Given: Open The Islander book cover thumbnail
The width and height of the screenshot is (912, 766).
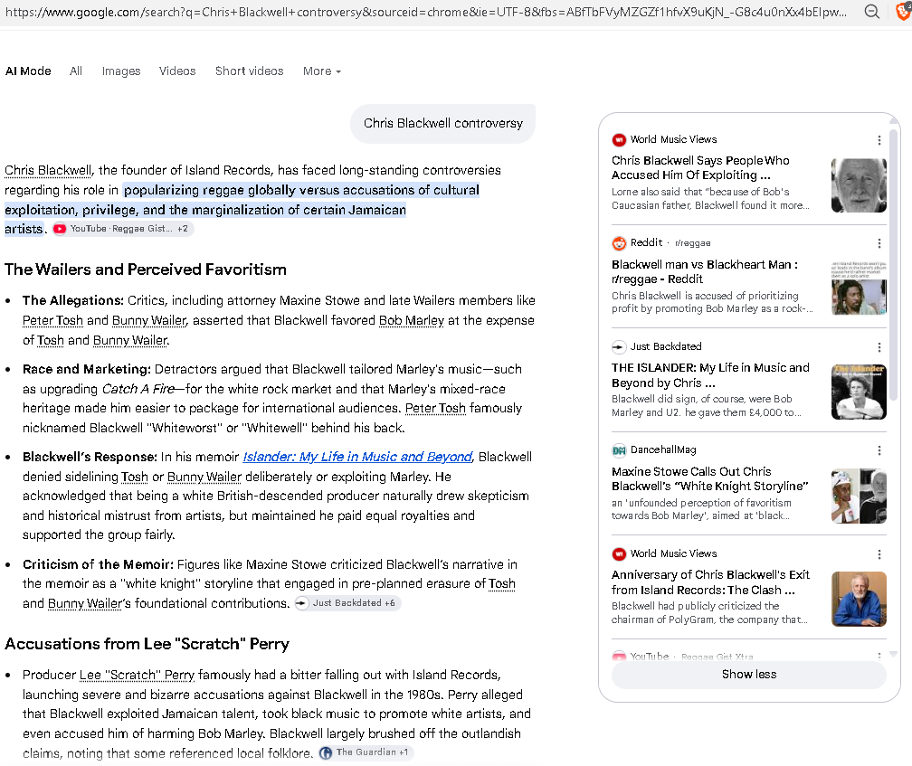Looking at the screenshot, I should coord(859,392).
